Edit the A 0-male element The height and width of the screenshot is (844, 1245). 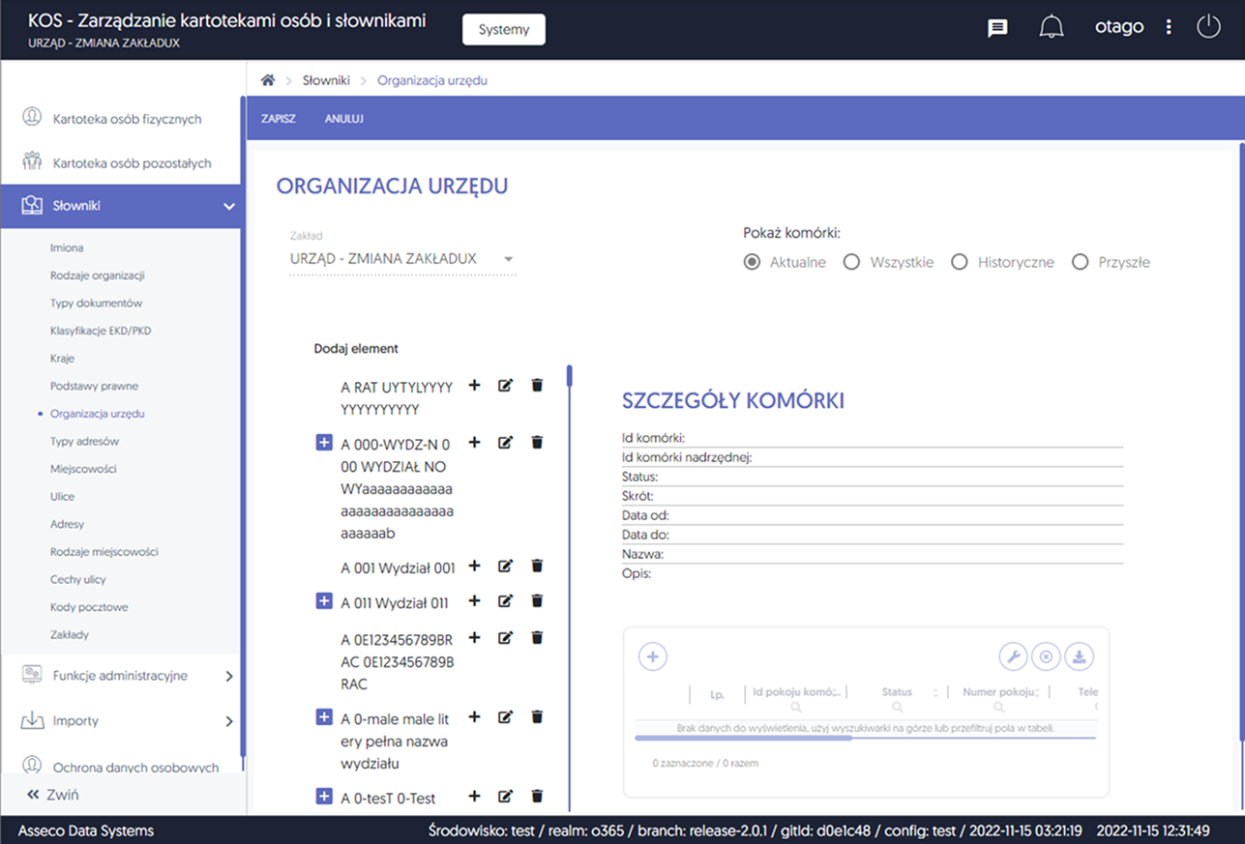[x=505, y=716]
